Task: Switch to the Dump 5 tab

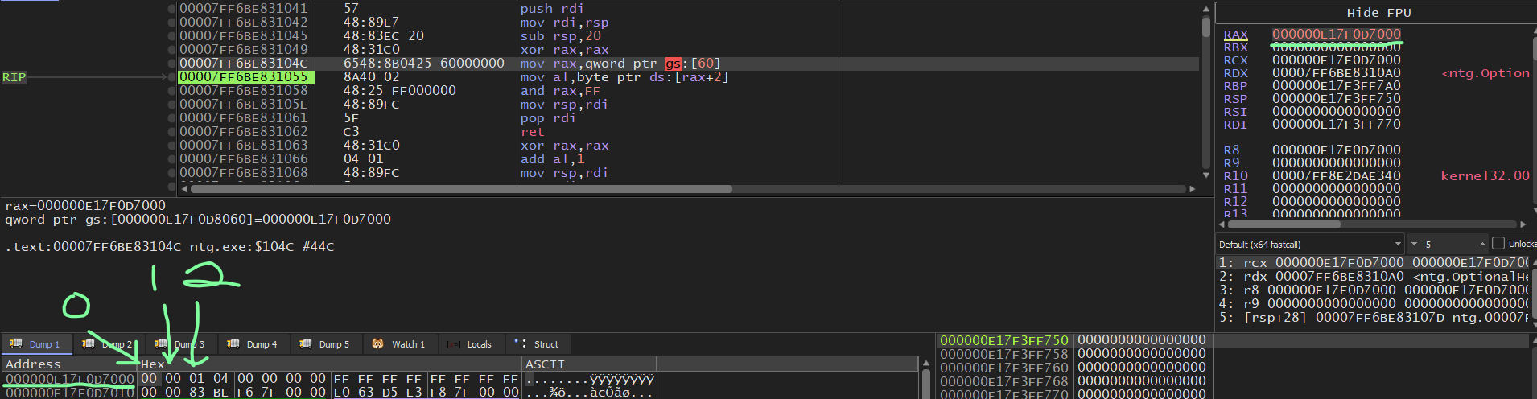Action: (x=326, y=344)
